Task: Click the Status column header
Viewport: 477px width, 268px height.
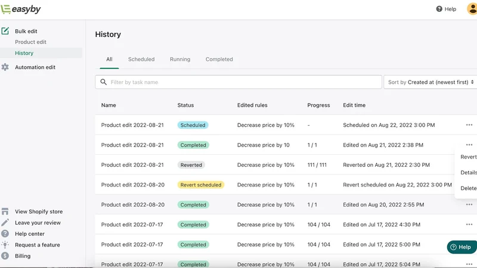Action: click(185, 105)
